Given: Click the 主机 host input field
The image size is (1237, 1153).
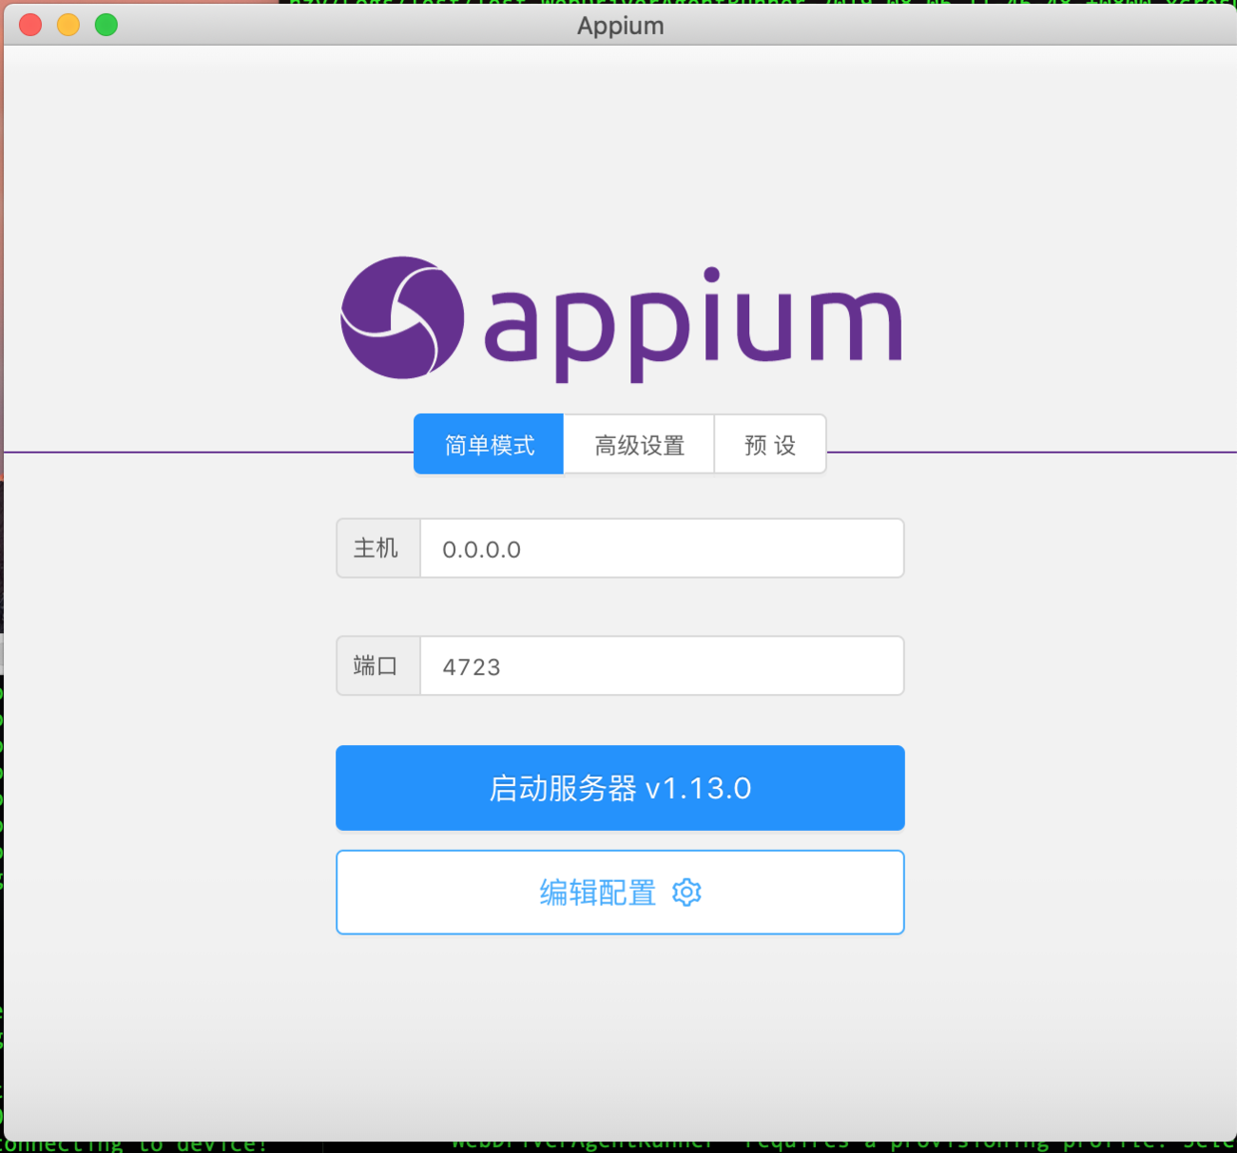Looking at the screenshot, I should click(x=662, y=549).
